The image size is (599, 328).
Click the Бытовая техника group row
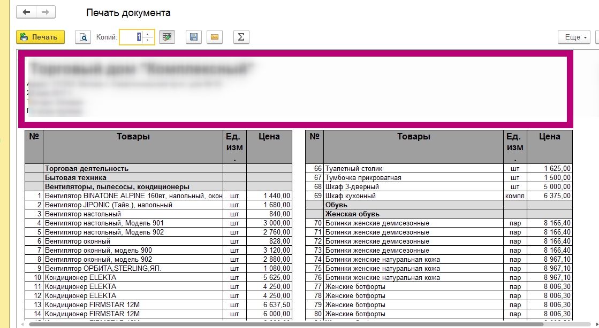(x=76, y=177)
